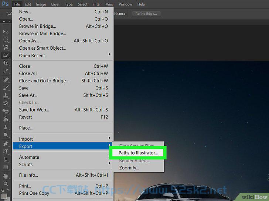Select the Path Selection tool

click(x=6, y=159)
